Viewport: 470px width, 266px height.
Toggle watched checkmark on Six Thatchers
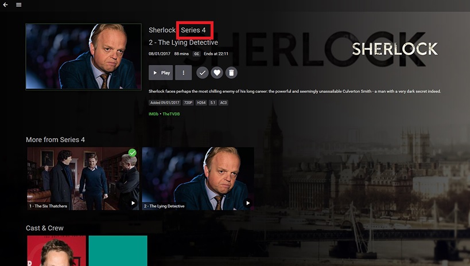tap(132, 152)
